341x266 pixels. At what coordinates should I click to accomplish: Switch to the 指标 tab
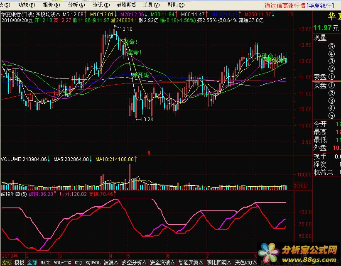click(x=7, y=263)
